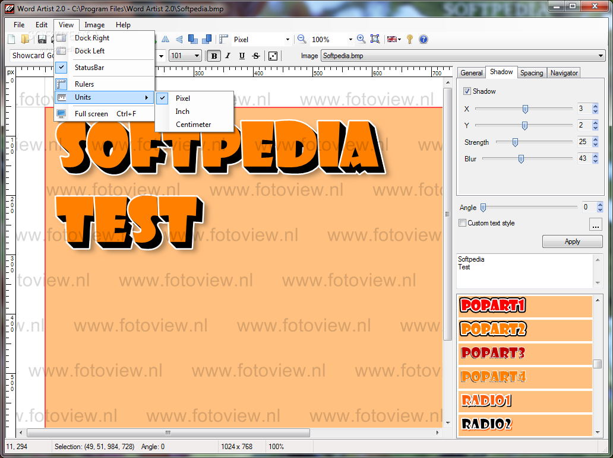Choose Centimeter from Units submenu

tap(194, 125)
